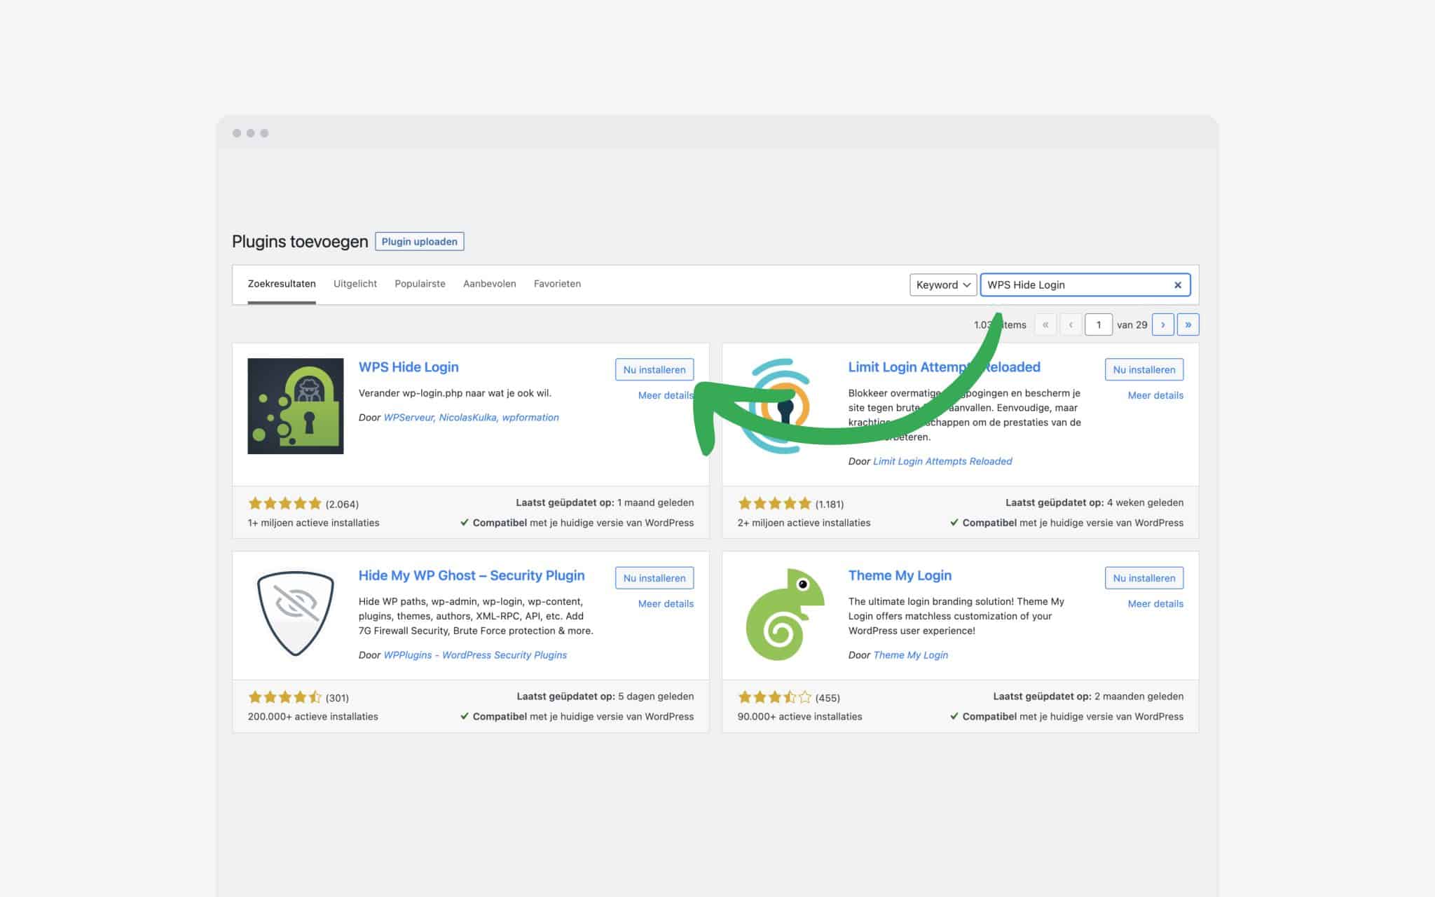Open Meer details for Hide My WP Ghost
This screenshot has height=897, width=1435.
[x=666, y=603]
